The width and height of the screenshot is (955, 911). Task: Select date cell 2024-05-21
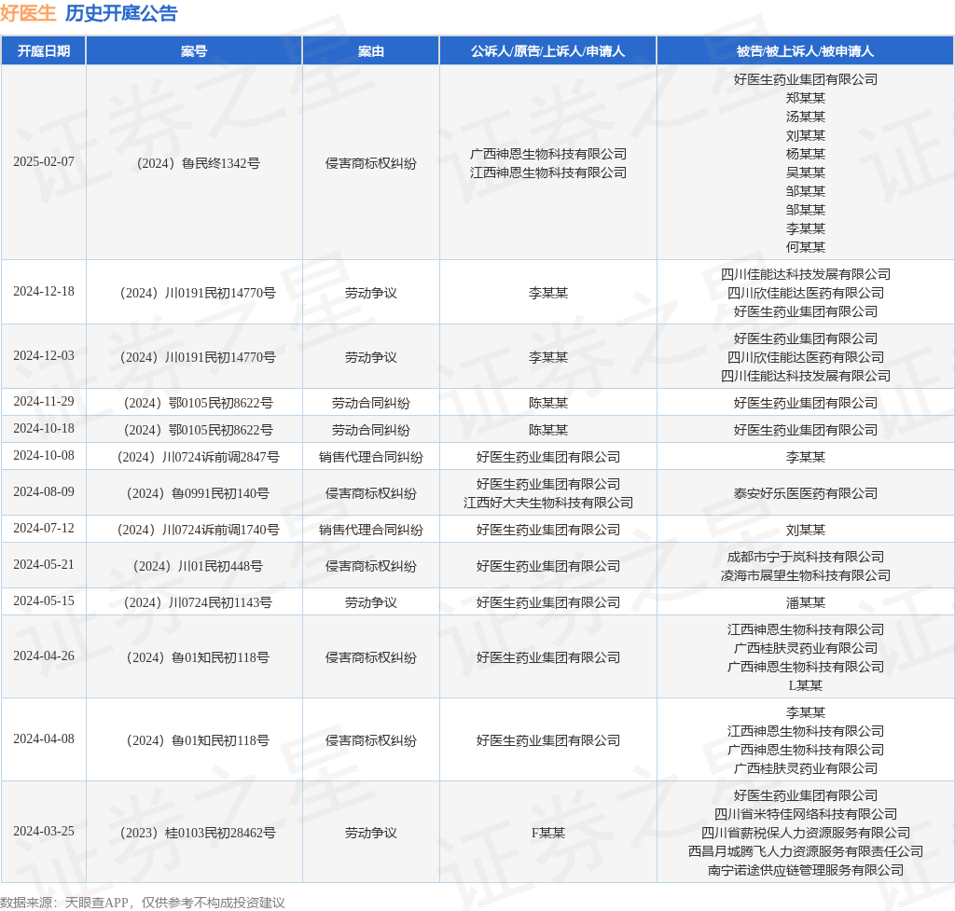click(x=44, y=564)
